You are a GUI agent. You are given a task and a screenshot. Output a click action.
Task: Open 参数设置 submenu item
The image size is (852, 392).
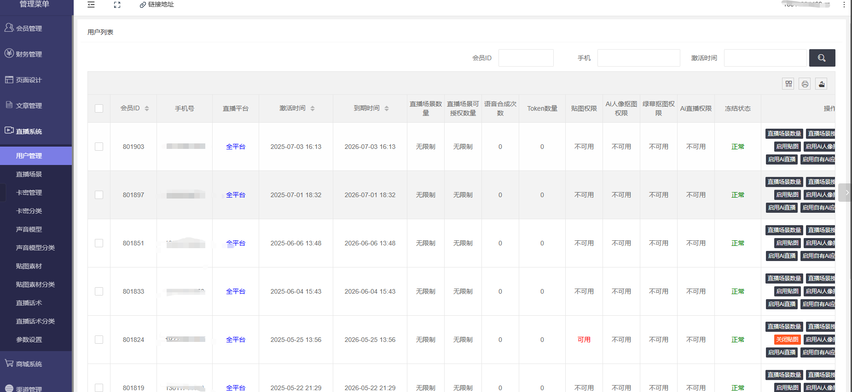tap(36, 340)
